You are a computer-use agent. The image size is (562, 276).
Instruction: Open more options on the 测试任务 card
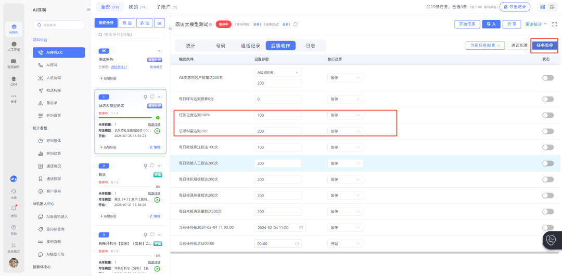pyautogui.click(x=160, y=51)
